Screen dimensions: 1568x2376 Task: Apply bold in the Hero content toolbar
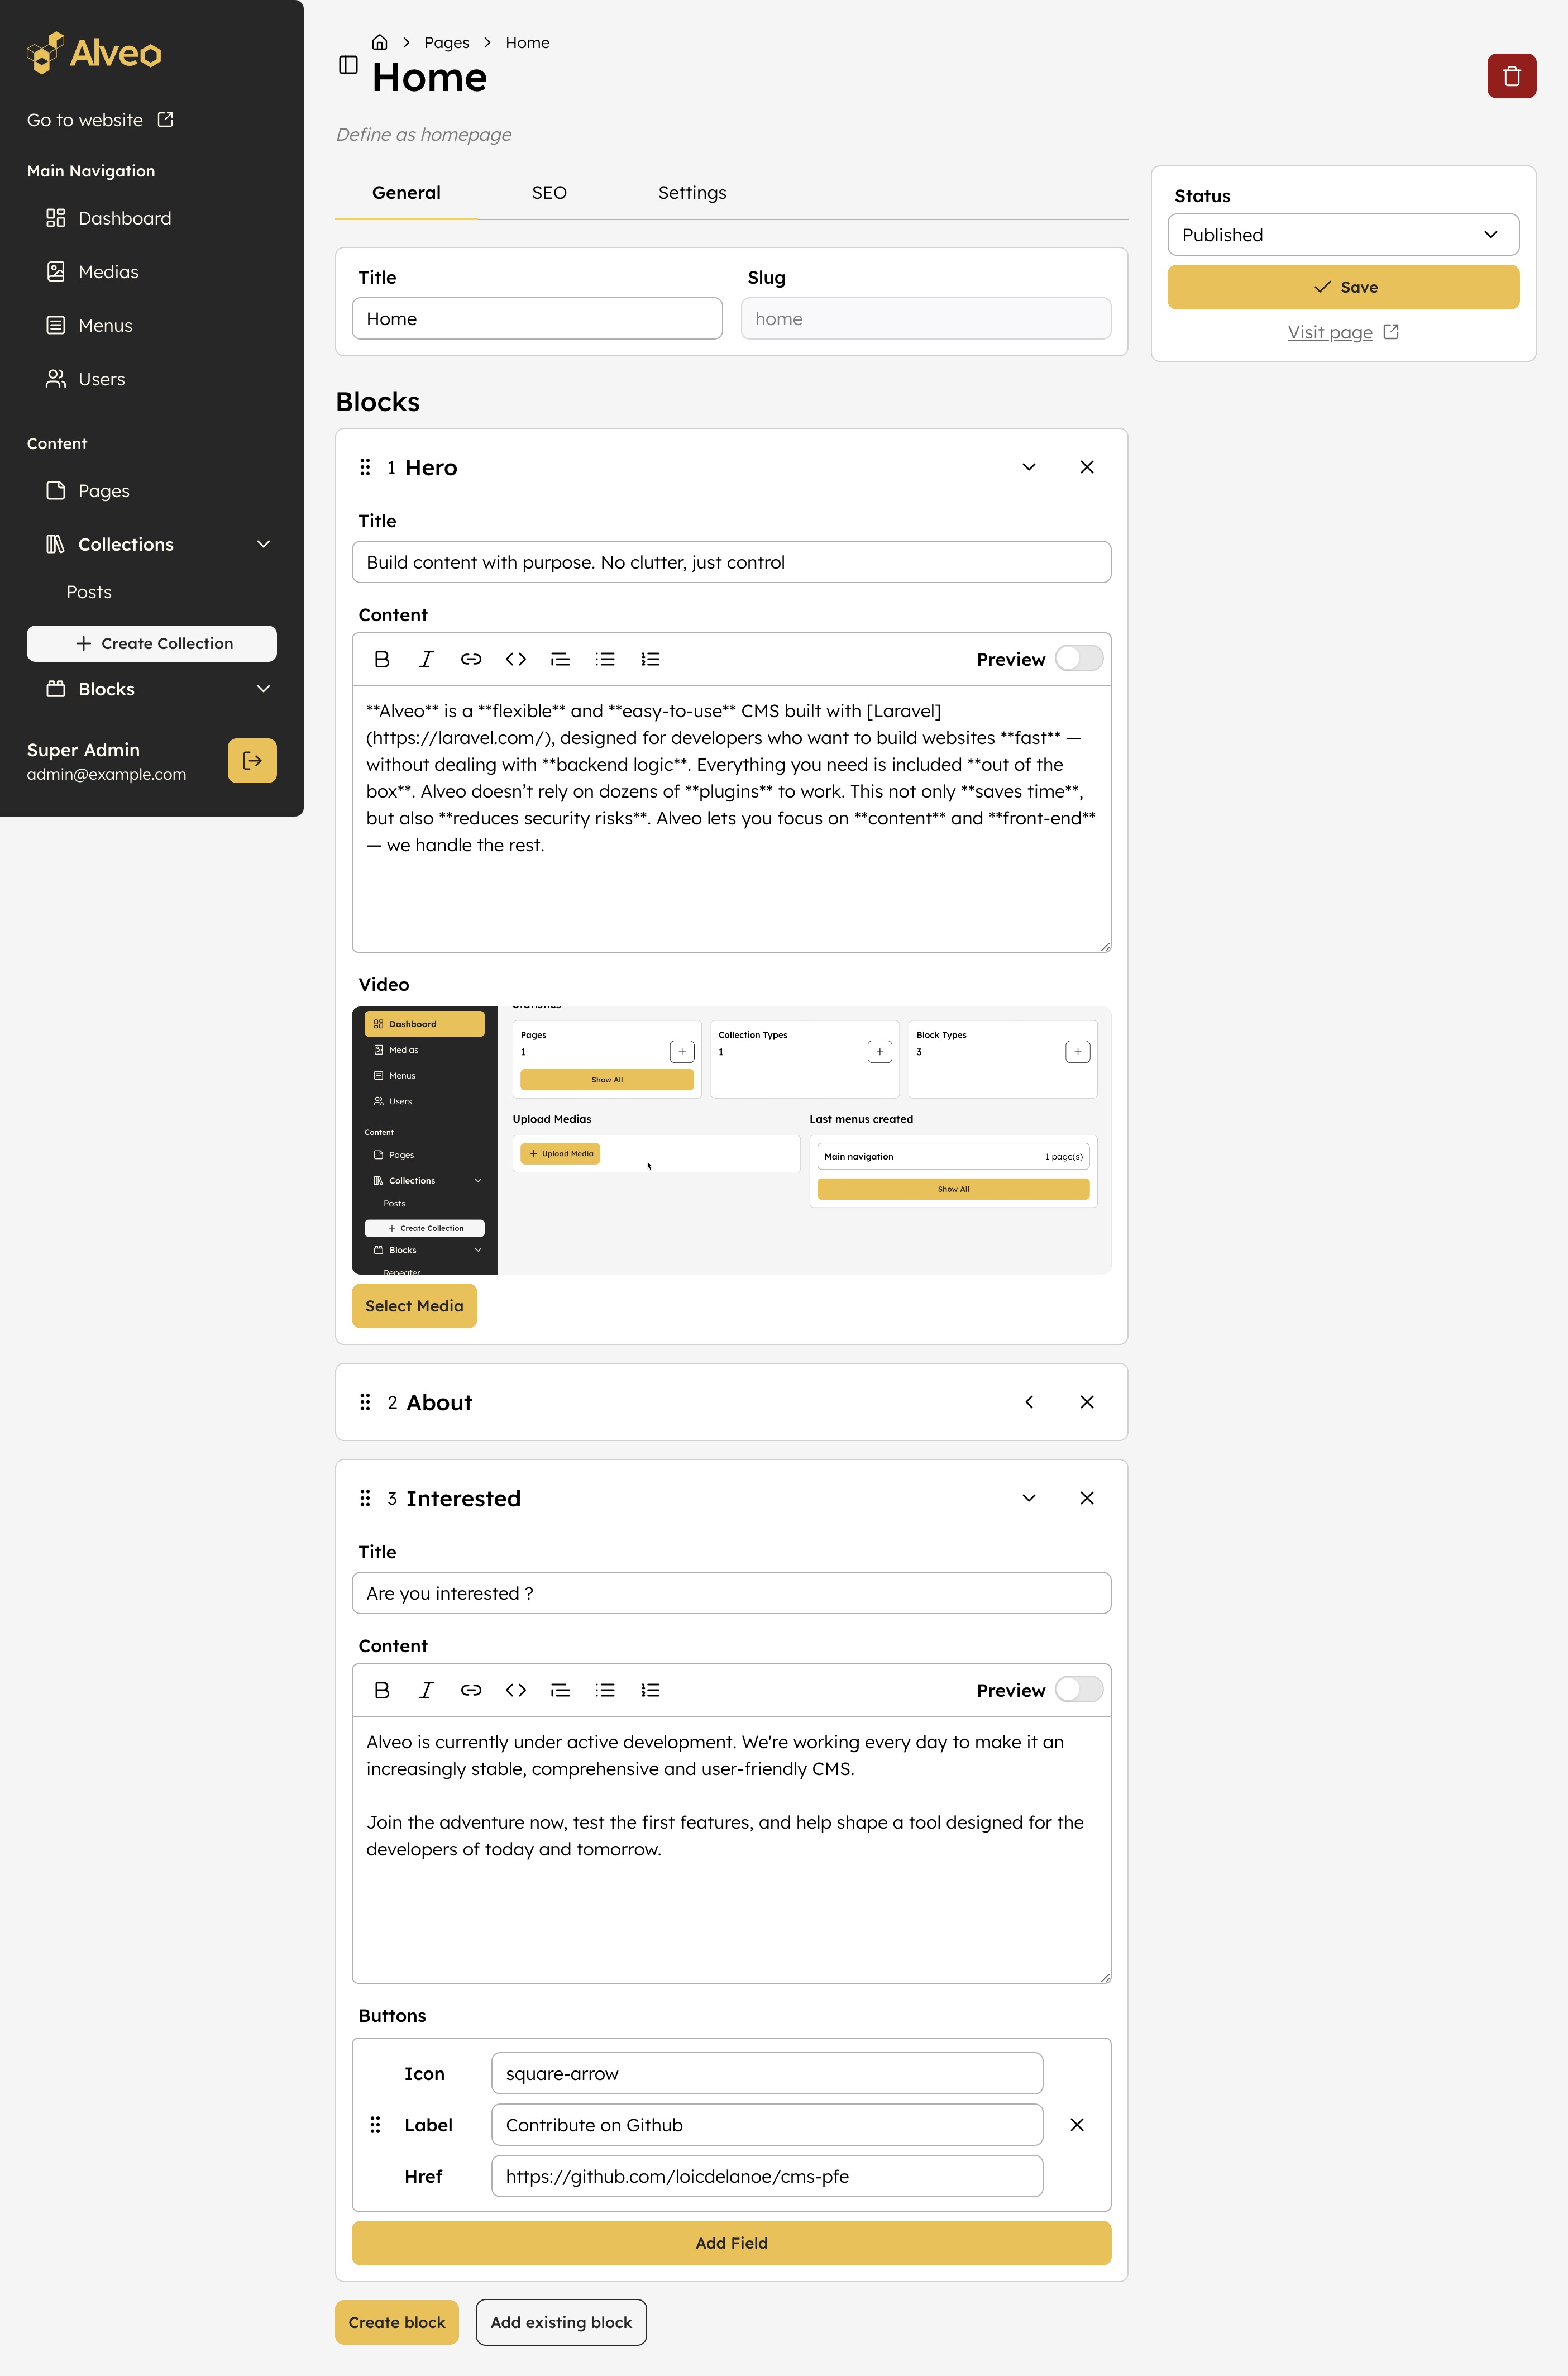click(x=381, y=659)
